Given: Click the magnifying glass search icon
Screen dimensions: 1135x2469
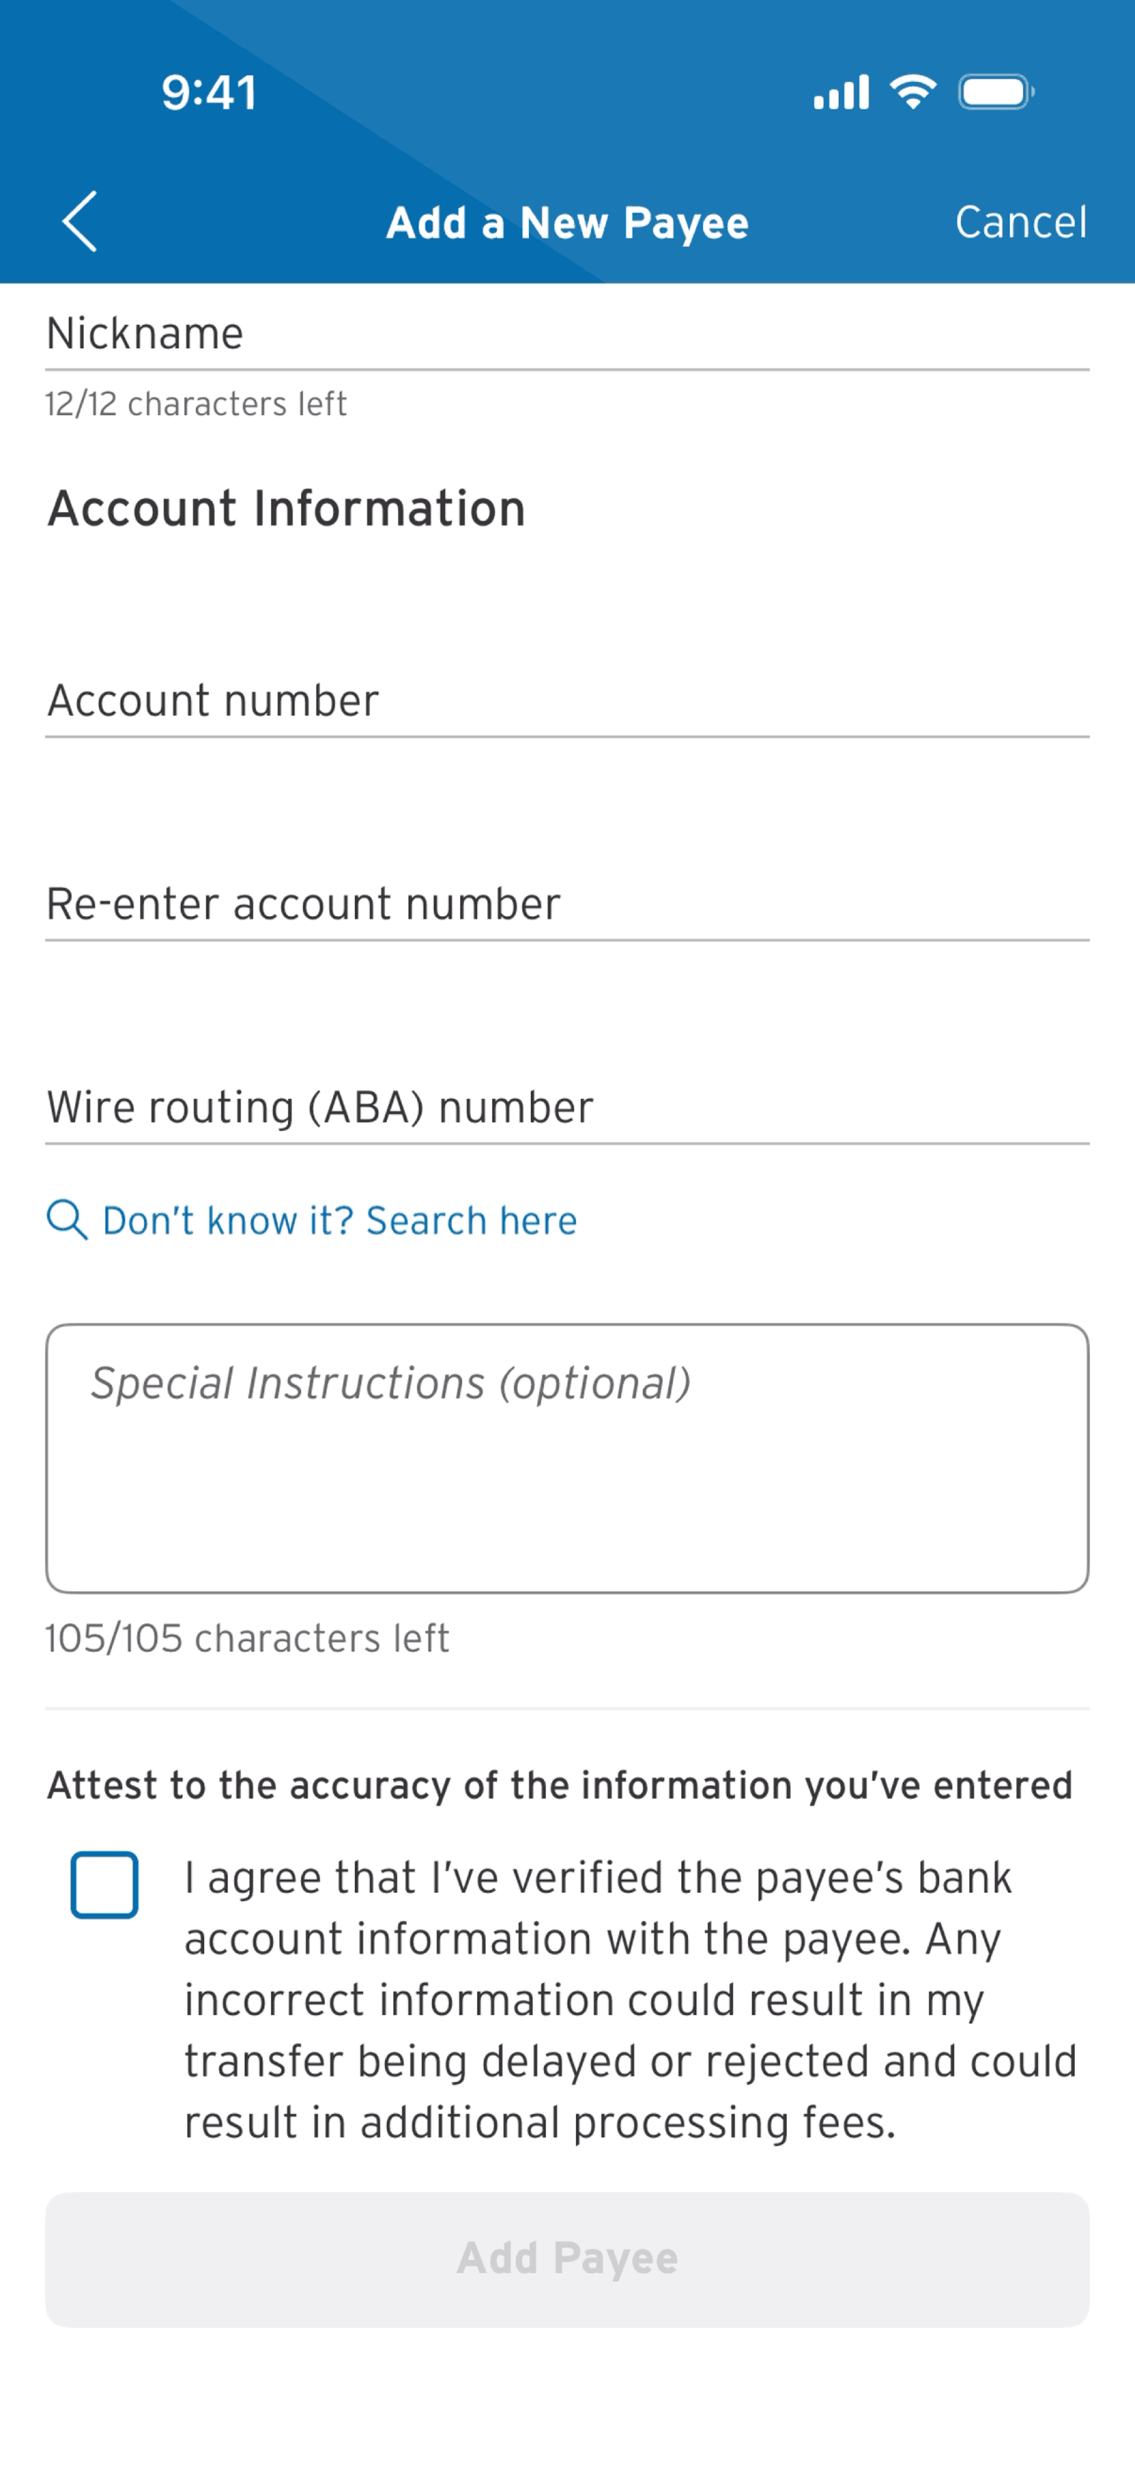Looking at the screenshot, I should (x=67, y=1220).
